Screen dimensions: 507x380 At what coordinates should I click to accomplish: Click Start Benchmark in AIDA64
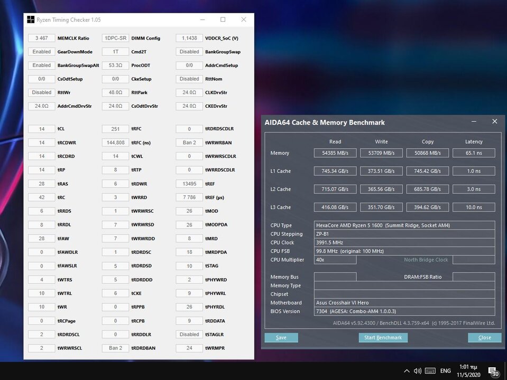[383, 337]
